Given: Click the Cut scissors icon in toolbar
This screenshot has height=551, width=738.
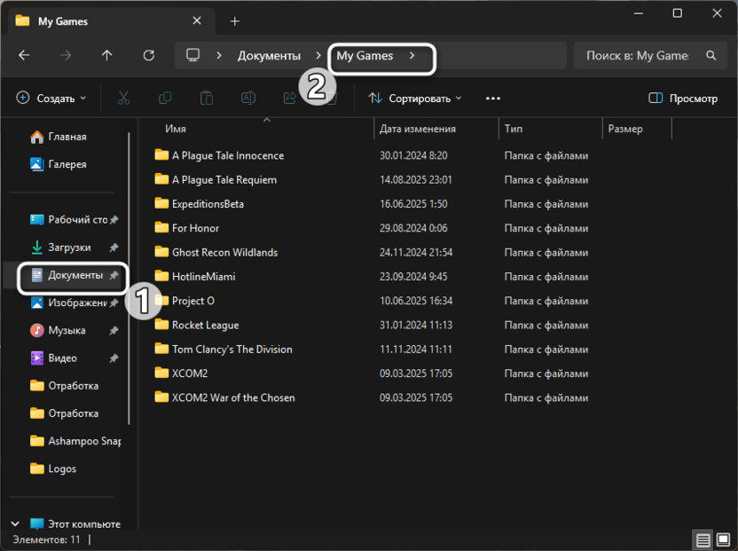Looking at the screenshot, I should pyautogui.click(x=124, y=98).
